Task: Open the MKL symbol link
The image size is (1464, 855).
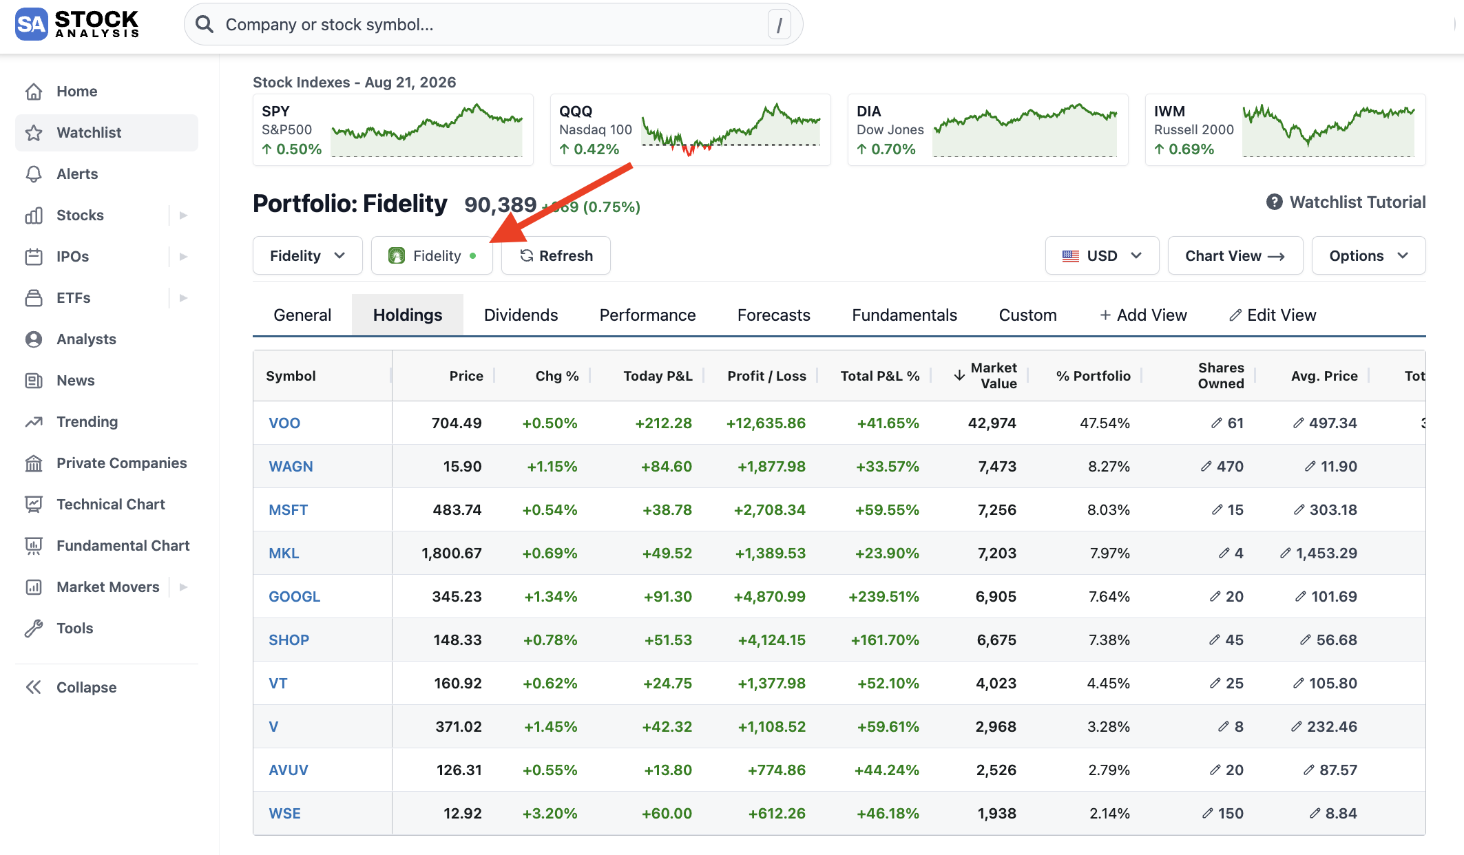Action: (x=284, y=553)
